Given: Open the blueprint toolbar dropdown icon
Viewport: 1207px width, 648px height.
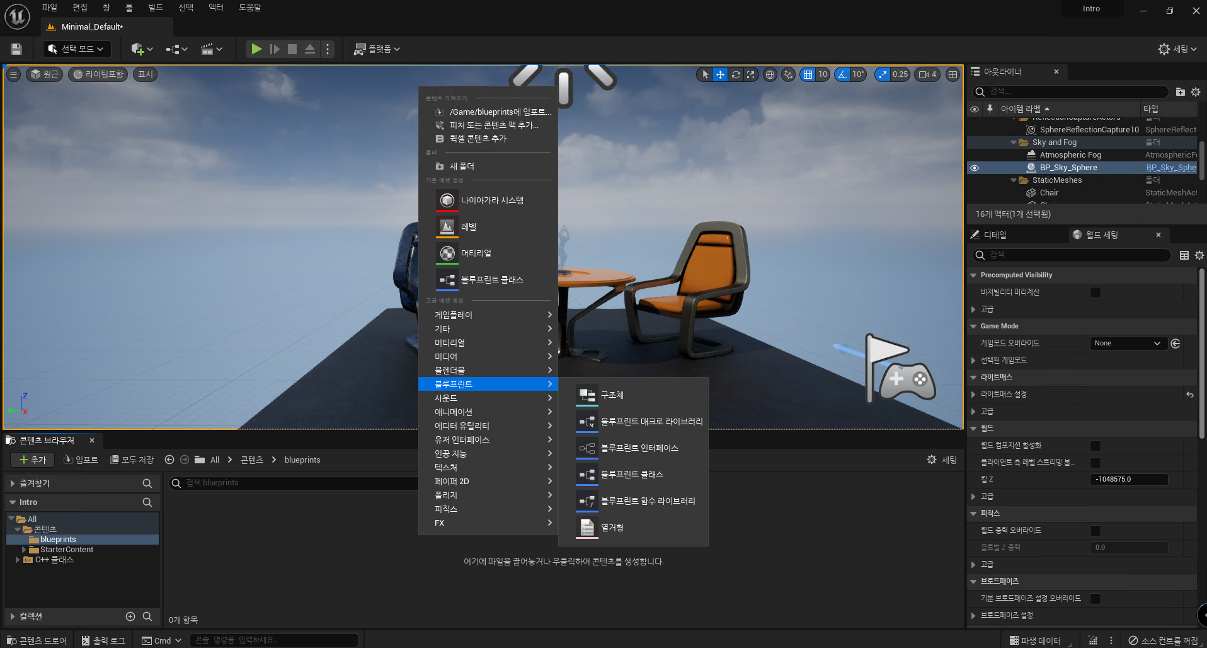Looking at the screenshot, I should point(177,49).
